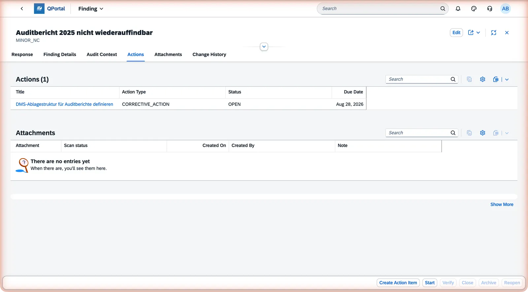Open the support headset icon
The height and width of the screenshot is (292, 528).
pyautogui.click(x=490, y=9)
